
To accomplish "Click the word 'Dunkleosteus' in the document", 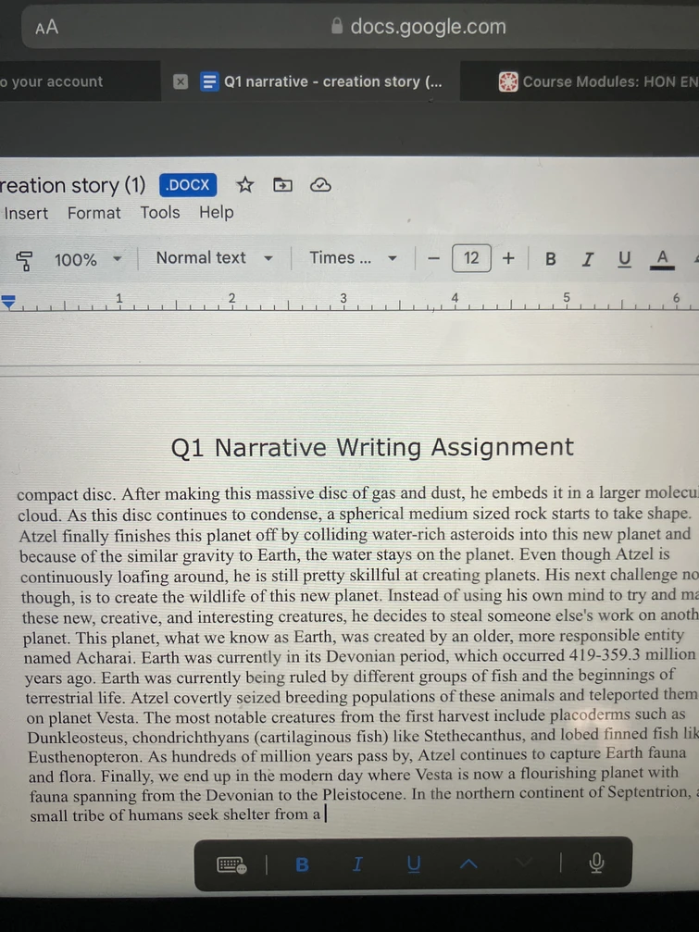I will [76, 738].
